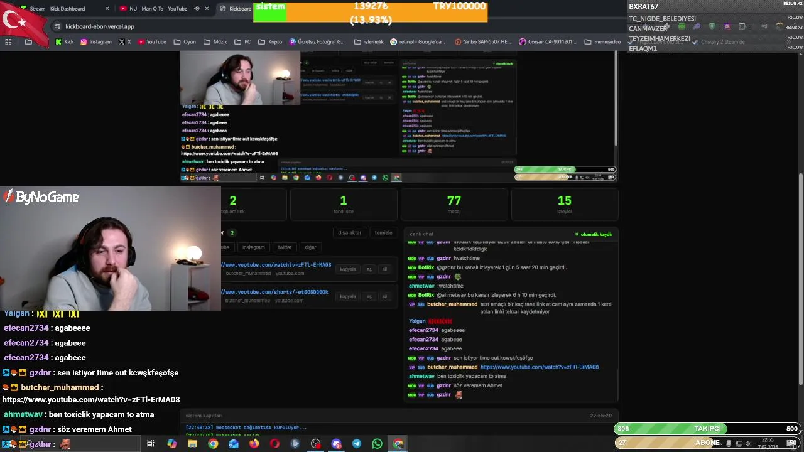The height and width of the screenshot is (452, 804).
Task: Click kopyala on the youtube shorts row
Action: click(347, 296)
